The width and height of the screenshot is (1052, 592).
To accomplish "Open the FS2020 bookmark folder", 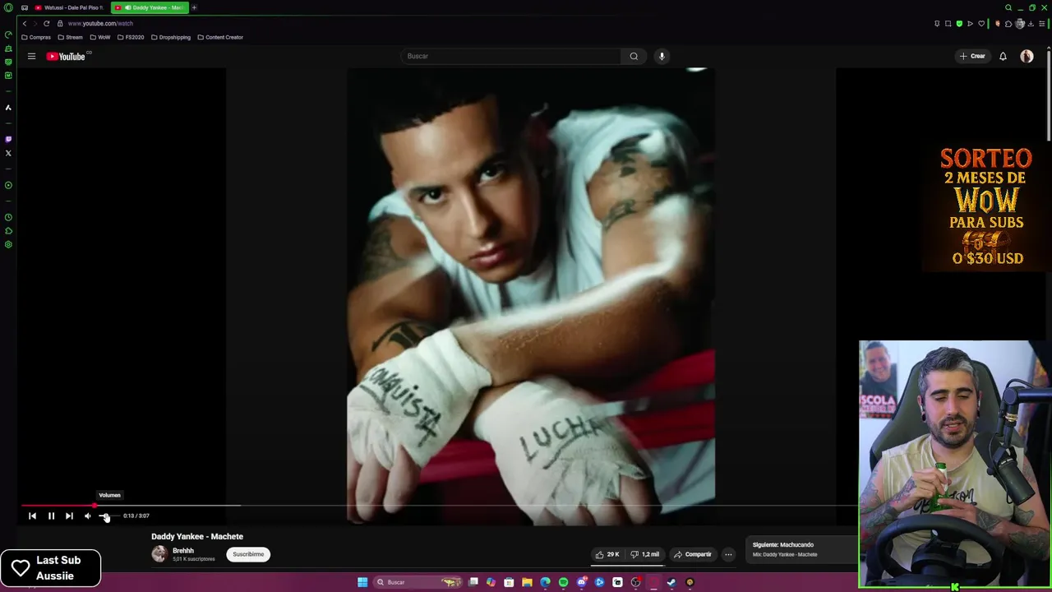I will [131, 37].
